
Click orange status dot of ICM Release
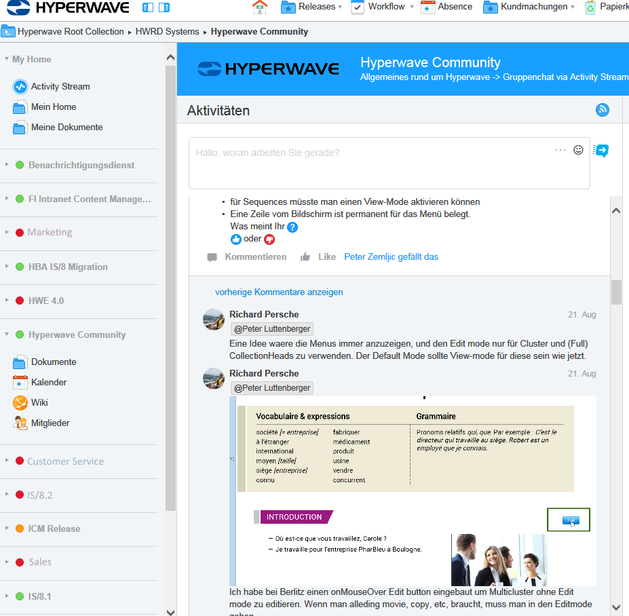[20, 528]
